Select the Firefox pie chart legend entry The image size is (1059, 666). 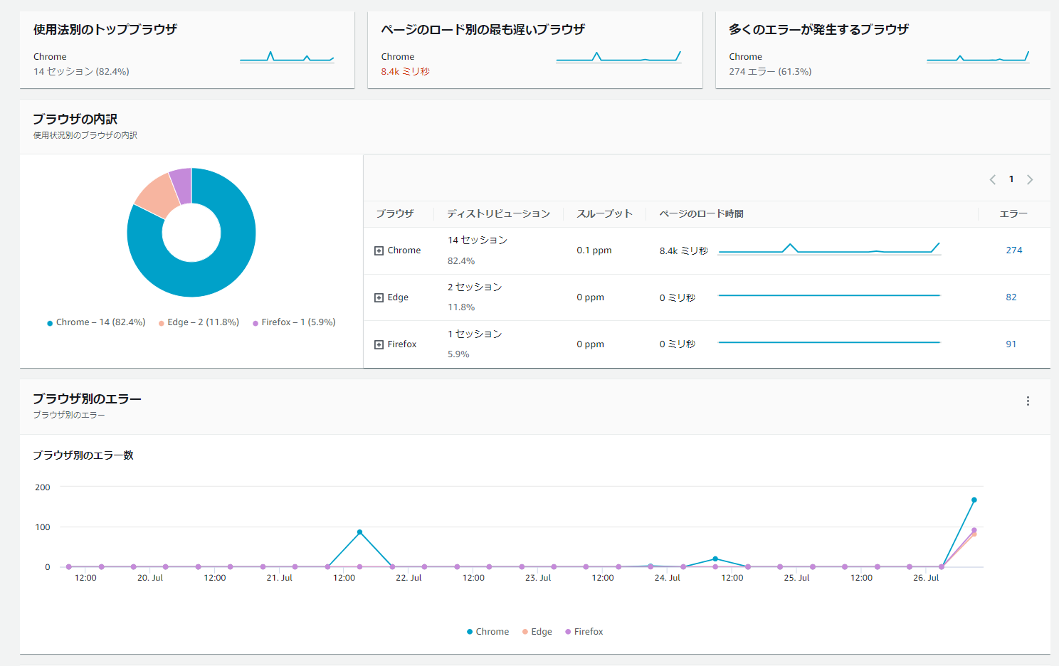[295, 322]
